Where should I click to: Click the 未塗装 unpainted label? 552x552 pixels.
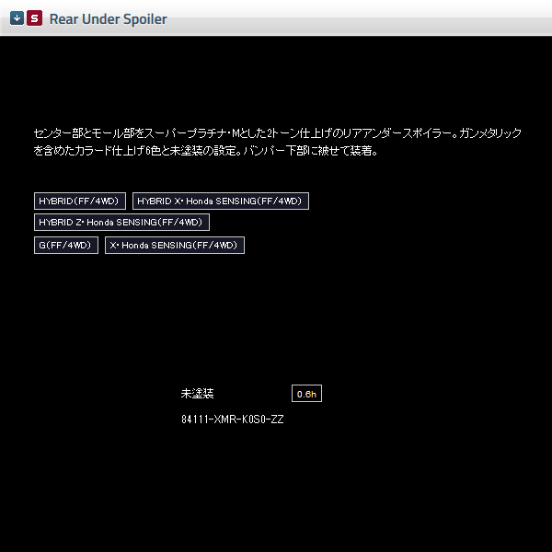coord(197,394)
